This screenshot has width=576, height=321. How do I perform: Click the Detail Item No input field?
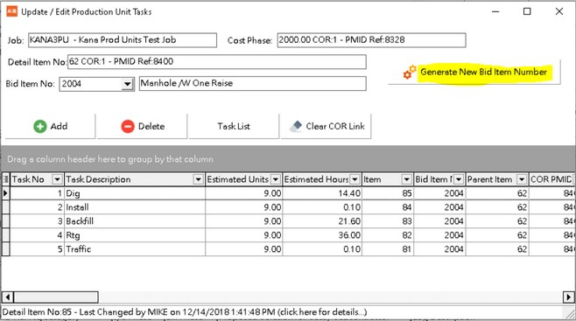point(217,61)
